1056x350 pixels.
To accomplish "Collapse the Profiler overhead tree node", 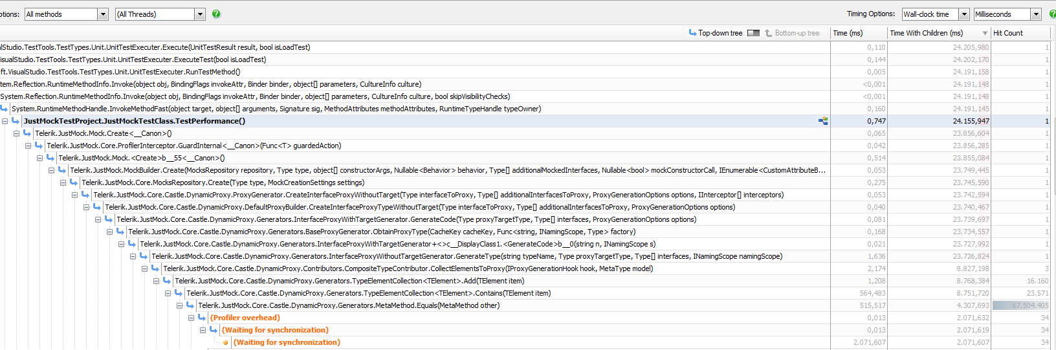I will tap(192, 318).
